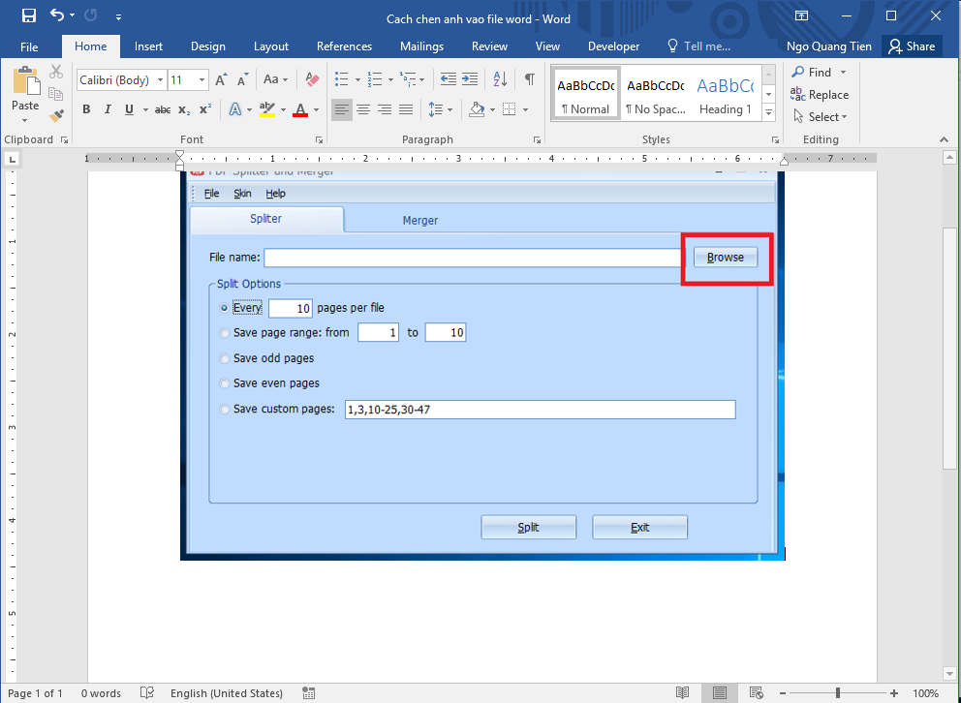Click the Bullets list icon

click(x=342, y=79)
